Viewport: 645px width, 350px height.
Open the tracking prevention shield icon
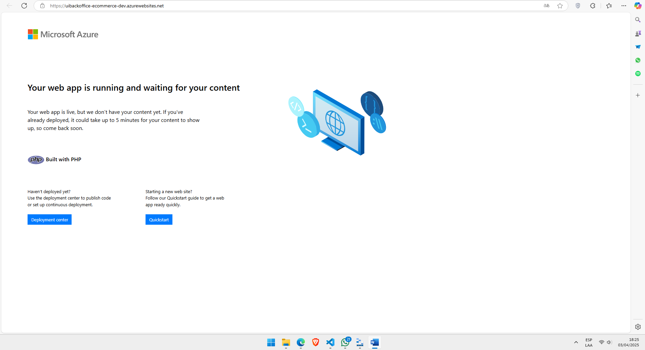tap(578, 6)
